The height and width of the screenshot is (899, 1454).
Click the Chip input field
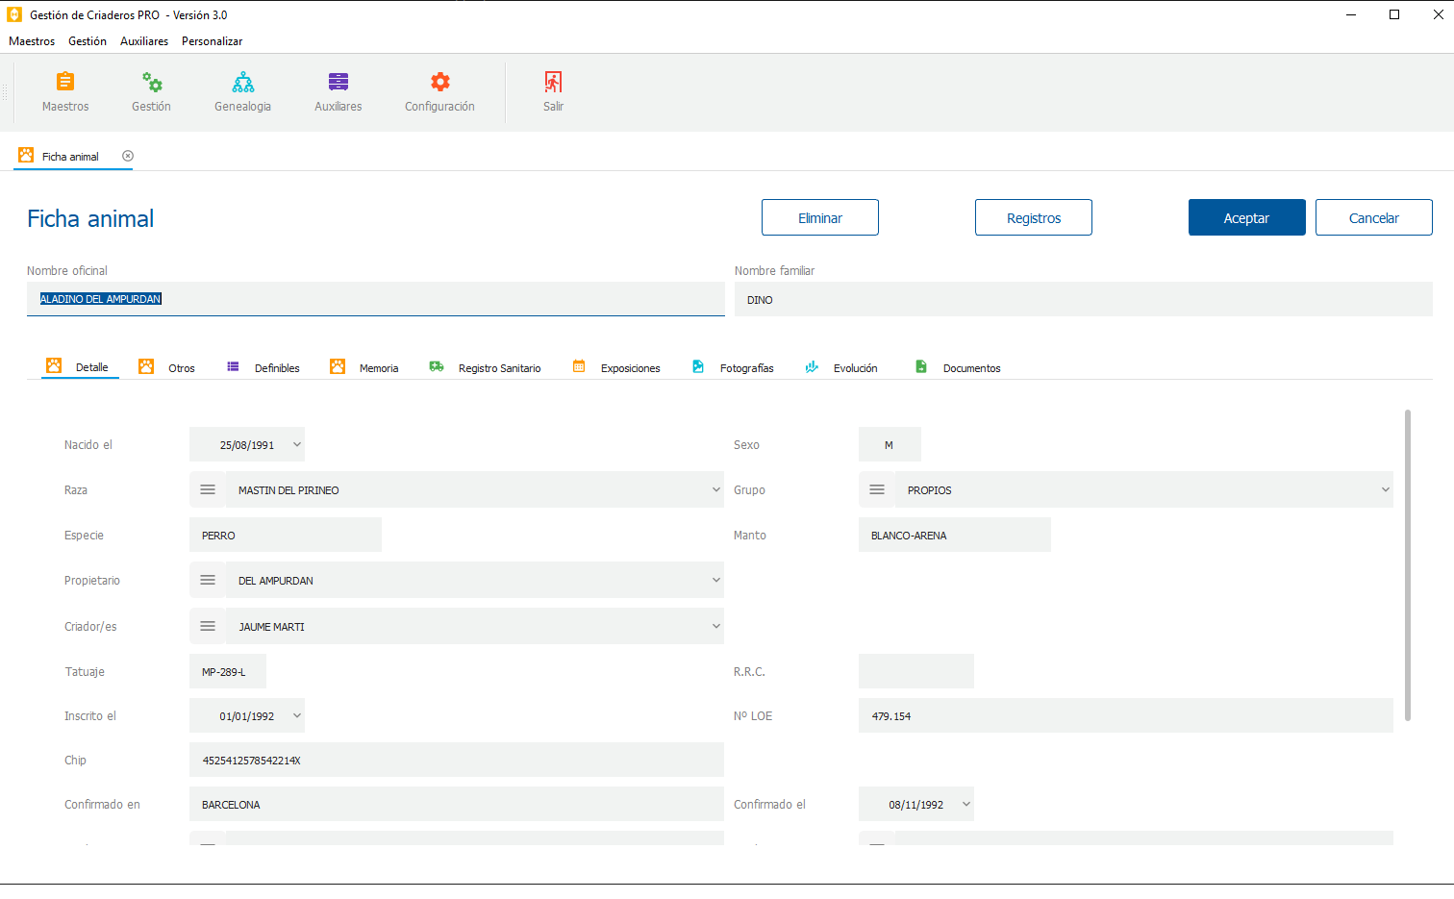[456, 761]
